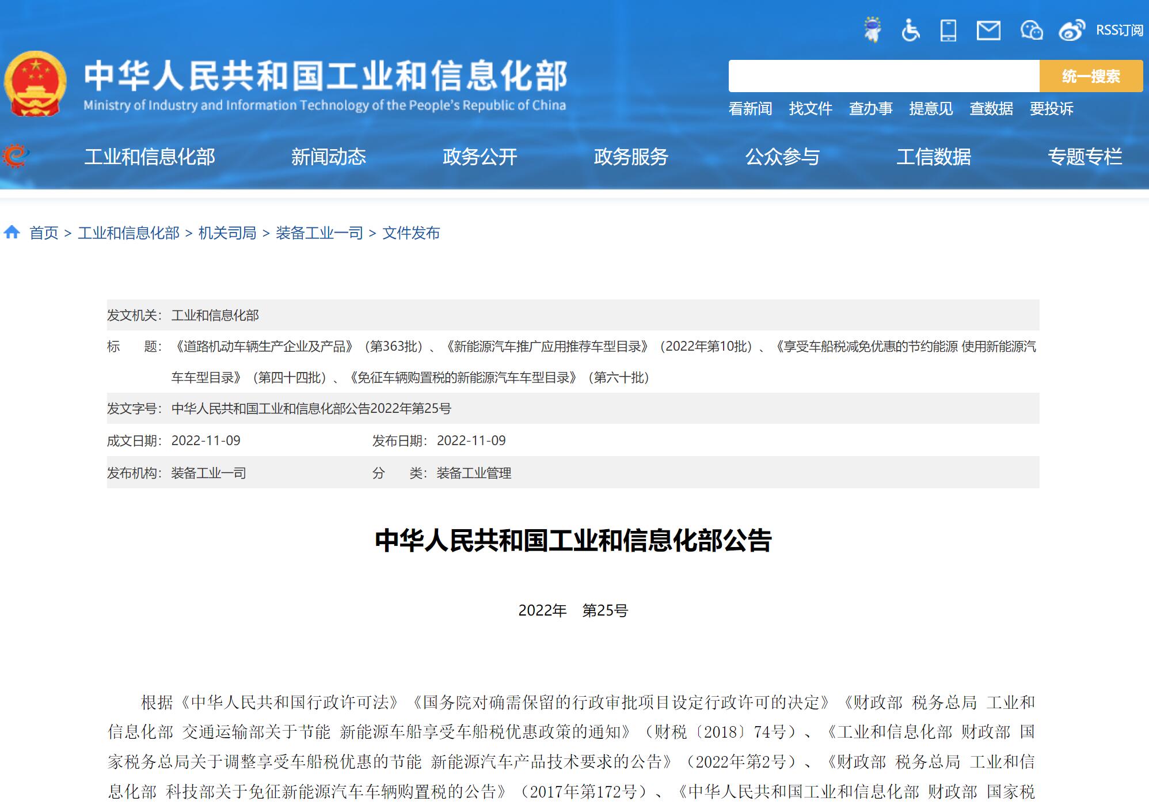Select the subtitle 2022年 第25号

(x=573, y=610)
